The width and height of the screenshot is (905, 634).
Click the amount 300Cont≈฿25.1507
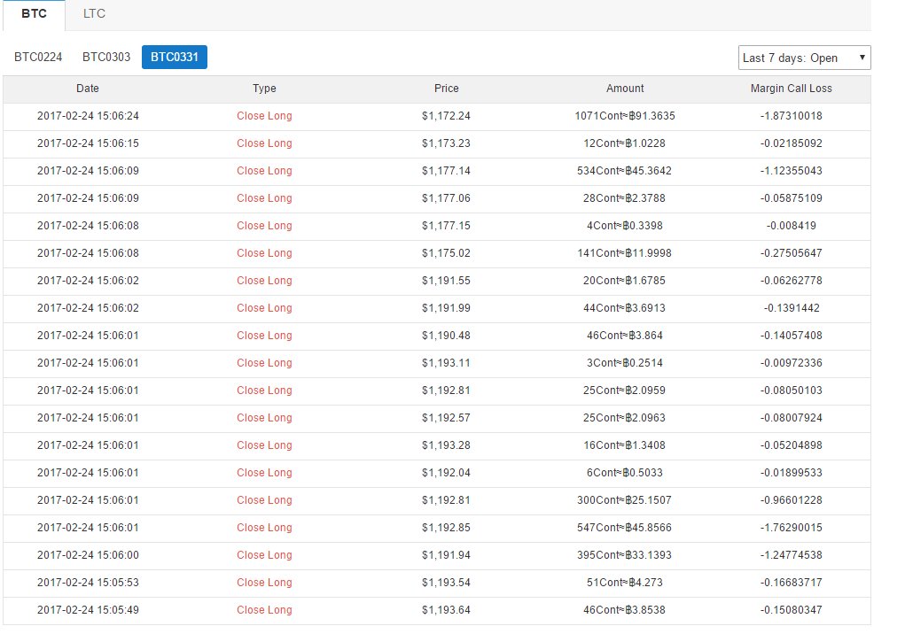625,500
